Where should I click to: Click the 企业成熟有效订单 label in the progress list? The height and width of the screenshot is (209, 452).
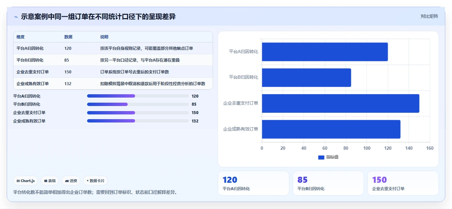[29, 121]
